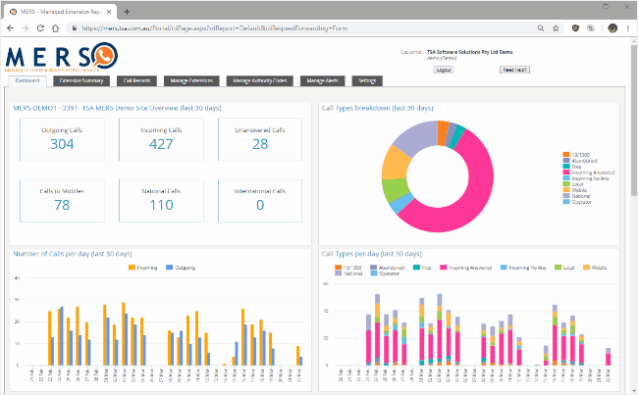The width and height of the screenshot is (638, 395).
Task: Open a new browser tab with plus
Action: tap(127, 12)
